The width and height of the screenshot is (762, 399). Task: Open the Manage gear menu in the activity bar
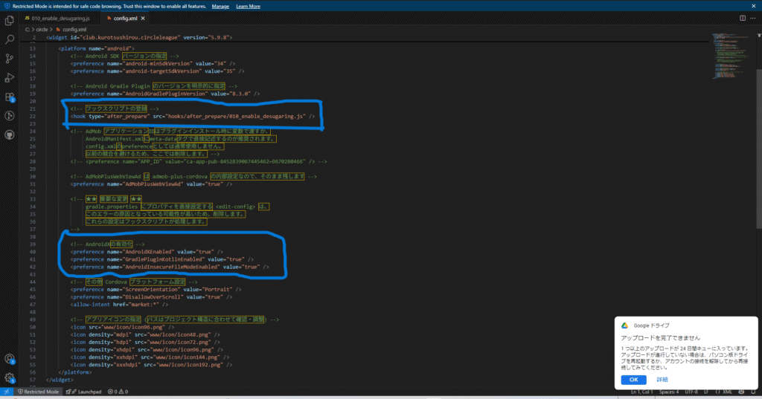[x=9, y=377]
